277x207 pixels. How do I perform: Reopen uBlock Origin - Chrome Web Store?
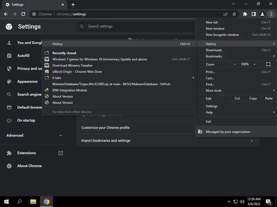[119, 72]
